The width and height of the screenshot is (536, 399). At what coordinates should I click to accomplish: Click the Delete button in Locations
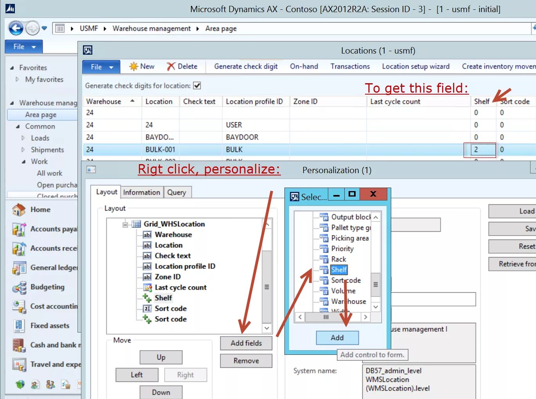pos(182,66)
